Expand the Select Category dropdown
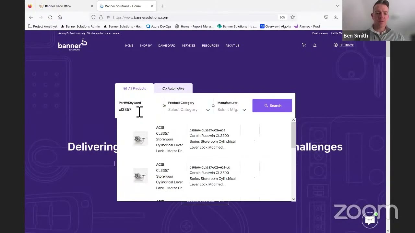The width and height of the screenshot is (415, 233). coord(189,110)
